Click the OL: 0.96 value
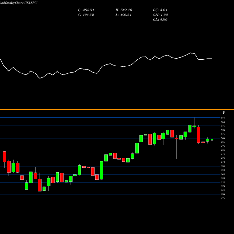The width and height of the screenshot is (234, 234). click(160, 20)
